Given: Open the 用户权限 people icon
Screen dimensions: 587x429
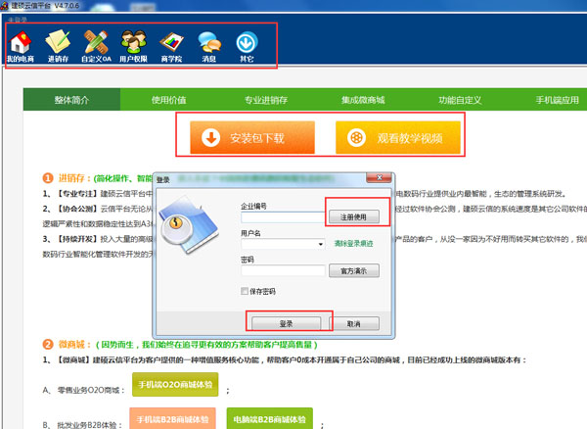Looking at the screenshot, I should [134, 46].
